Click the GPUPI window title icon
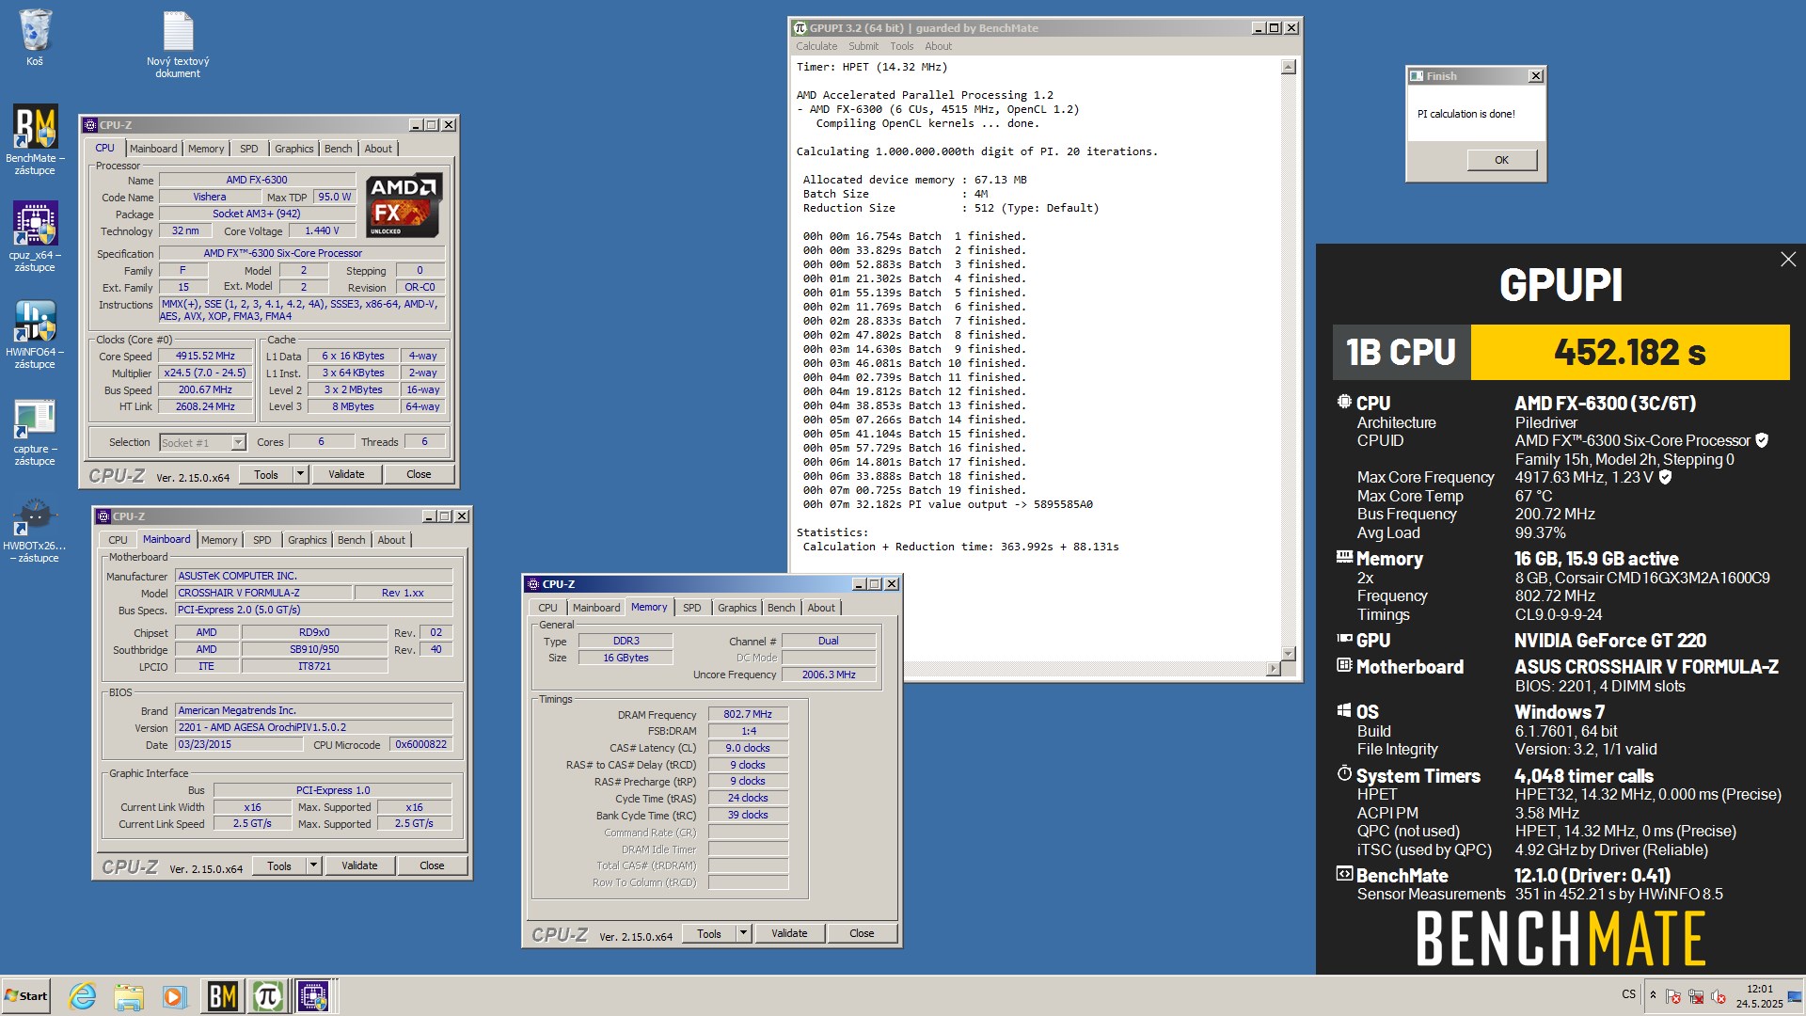This screenshot has width=1806, height=1016. click(800, 28)
